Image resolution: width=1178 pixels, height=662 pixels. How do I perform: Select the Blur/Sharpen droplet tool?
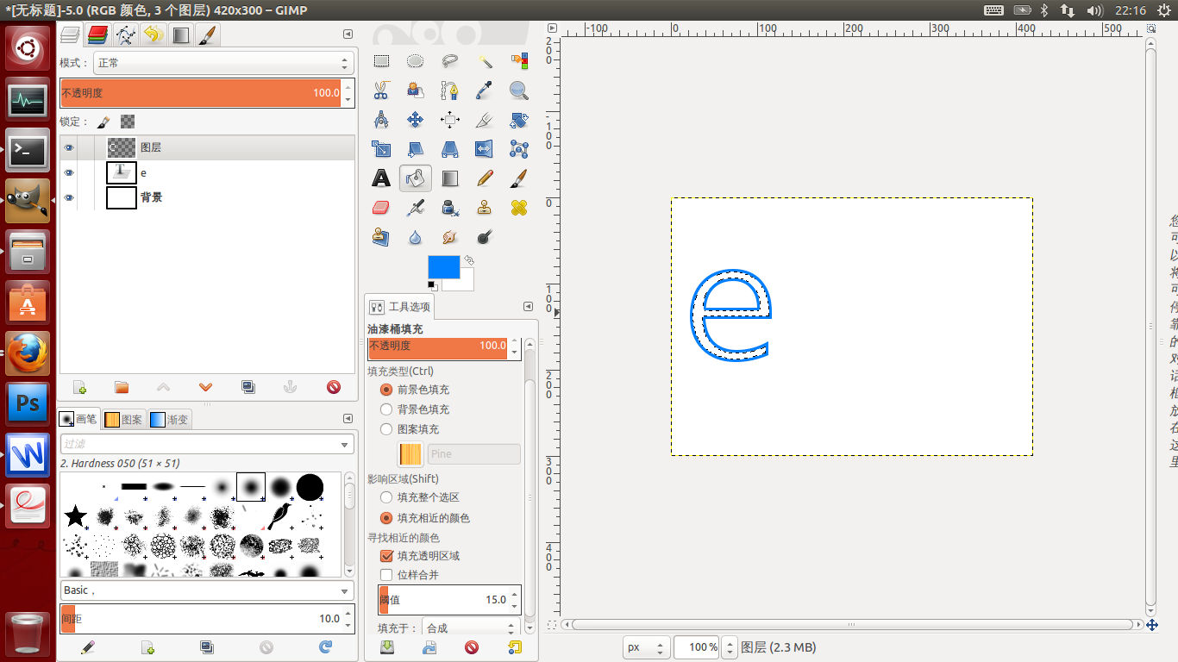coord(415,237)
